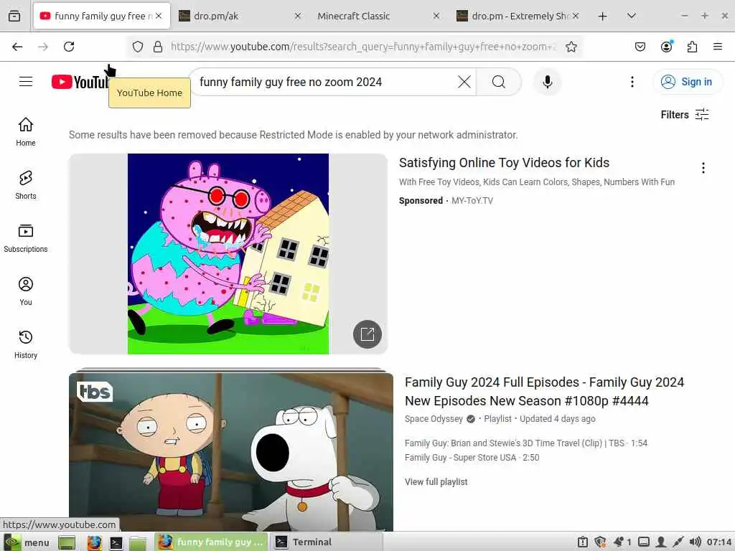Viewport: 735px width, 551px height.
Task: Open the Family Guy 2024 playlist thumbnail
Action: 230,452
